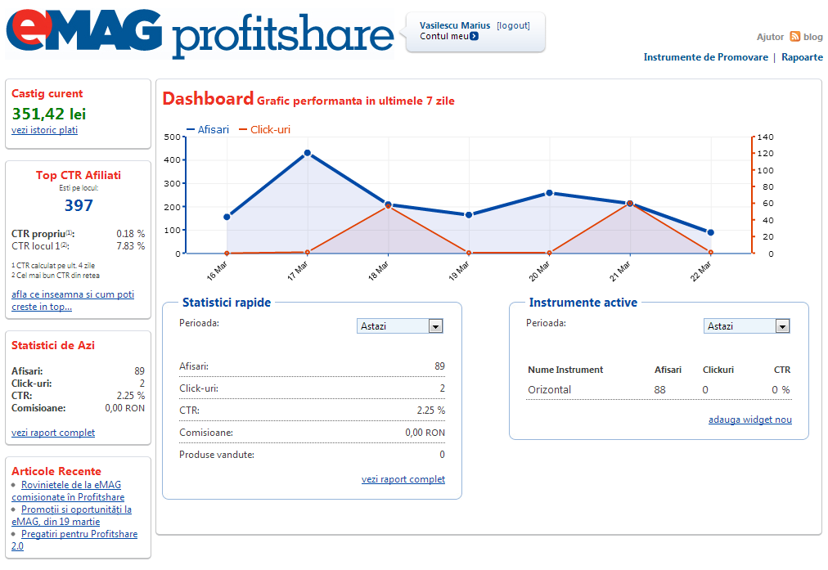Open Contul meu account link

point(444,37)
